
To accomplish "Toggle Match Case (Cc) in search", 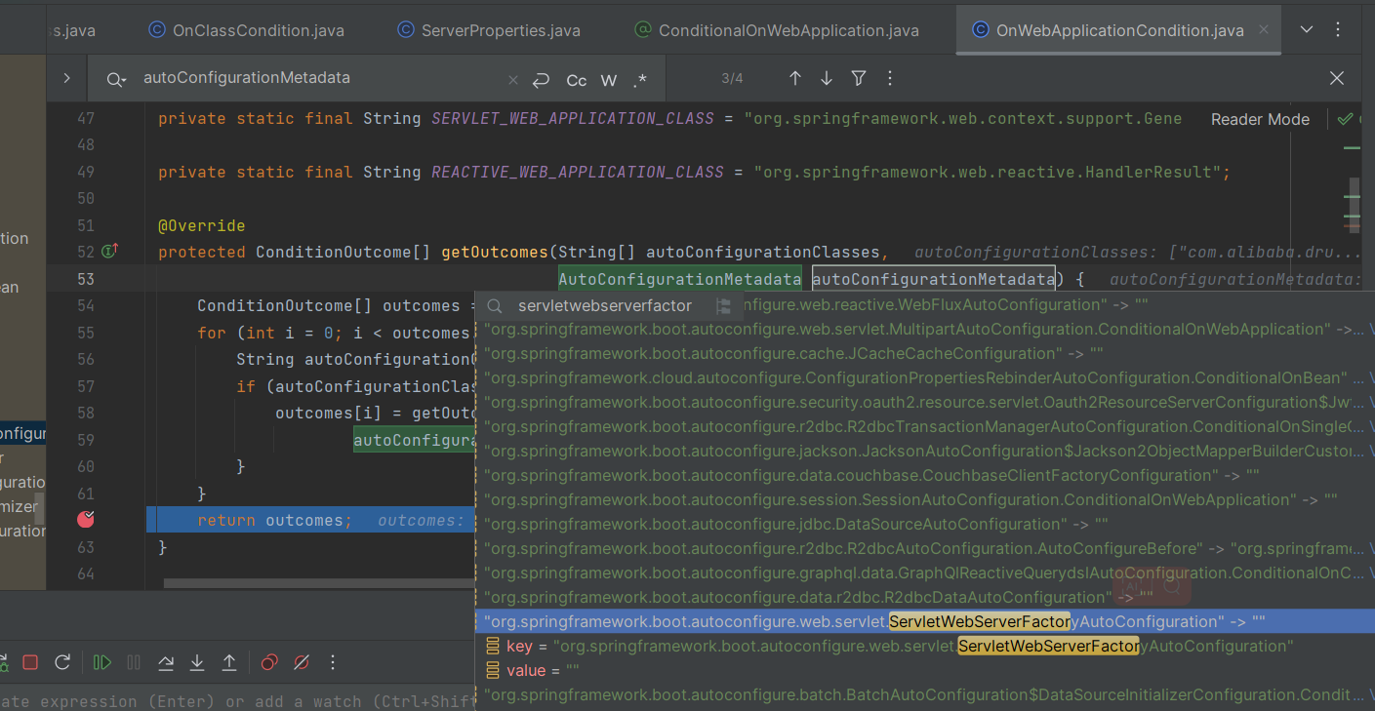I will pyautogui.click(x=577, y=80).
